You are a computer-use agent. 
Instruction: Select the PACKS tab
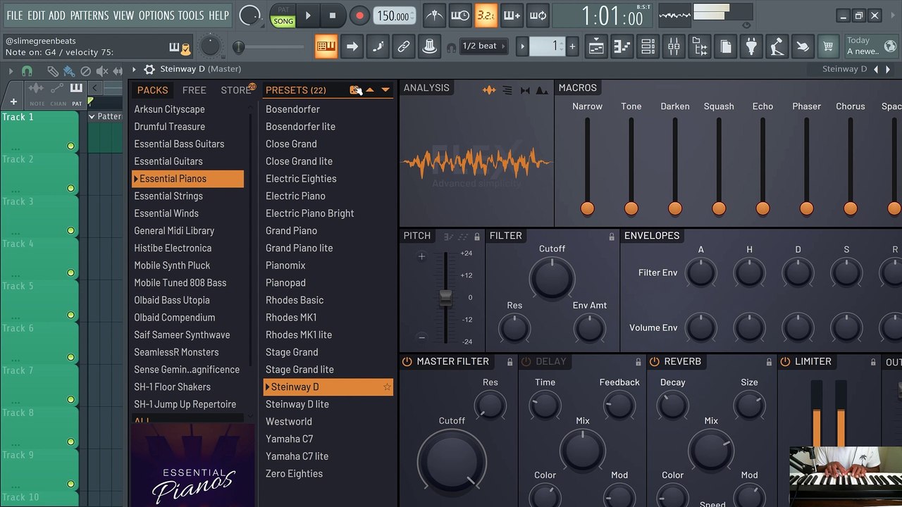(153, 90)
